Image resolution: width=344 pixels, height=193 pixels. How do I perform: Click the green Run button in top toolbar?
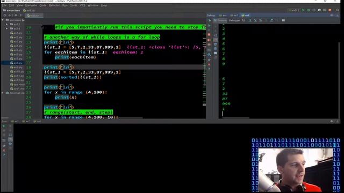(303, 10)
